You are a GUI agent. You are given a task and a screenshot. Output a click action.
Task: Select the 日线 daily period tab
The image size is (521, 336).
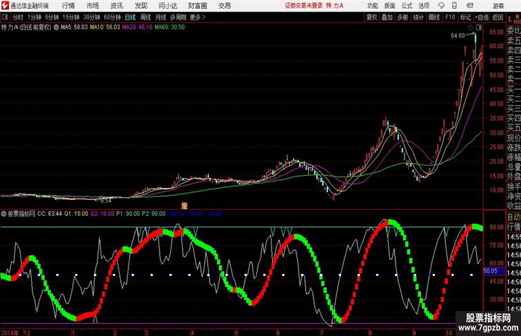130,17
